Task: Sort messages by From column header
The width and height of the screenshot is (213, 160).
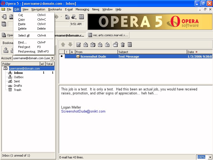Action: pyautogui.click(x=96, y=52)
